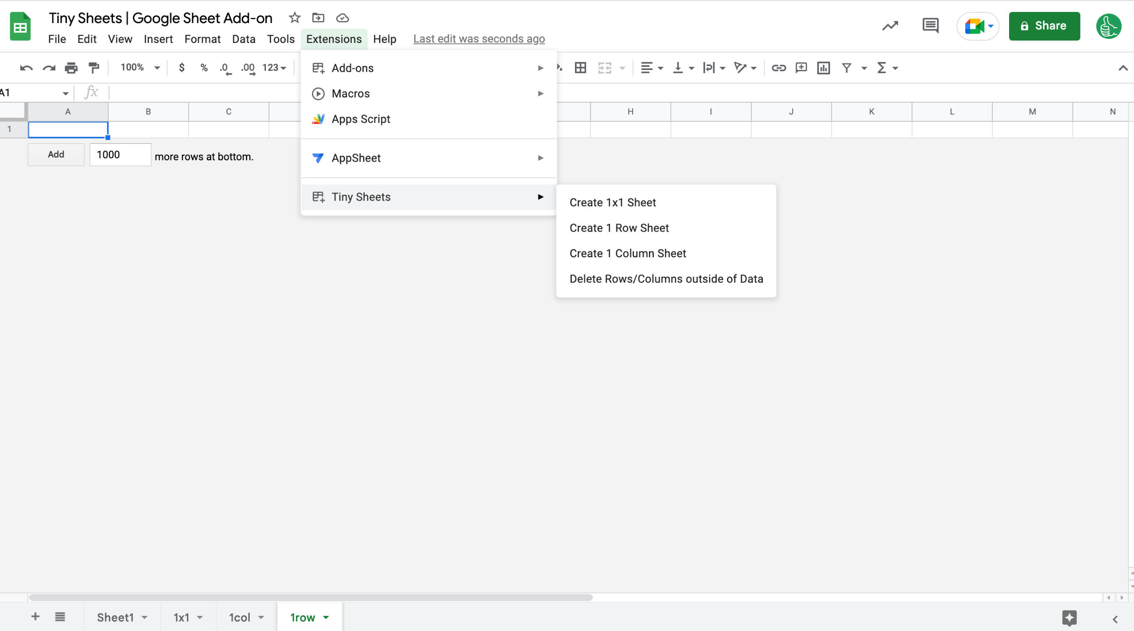Open the 123 number format dropdown
This screenshot has height=631, width=1134.
tap(272, 67)
